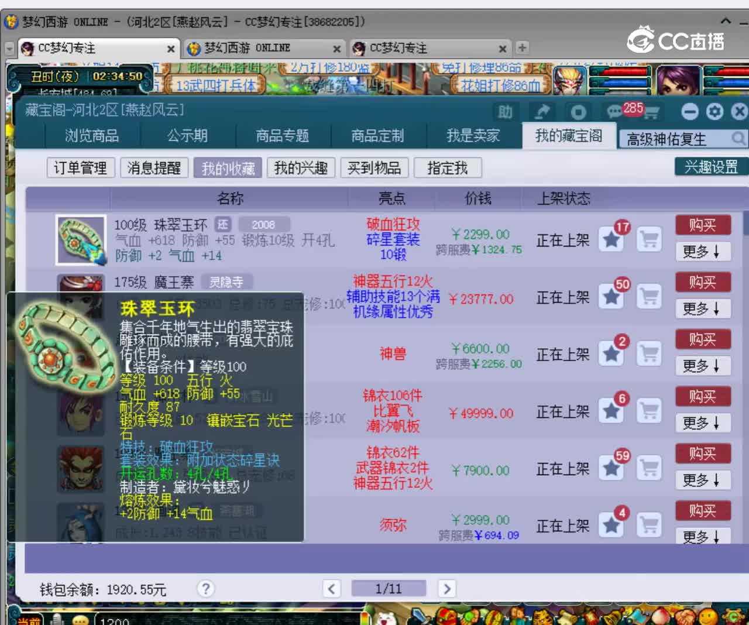Image resolution: width=749 pixels, height=625 pixels.
Task: Click star icon on 神兽 row
Action: tap(611, 353)
